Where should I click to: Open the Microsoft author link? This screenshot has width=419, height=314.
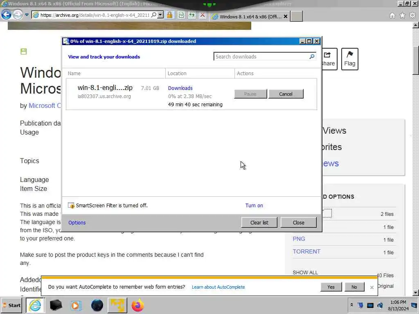tap(45, 106)
